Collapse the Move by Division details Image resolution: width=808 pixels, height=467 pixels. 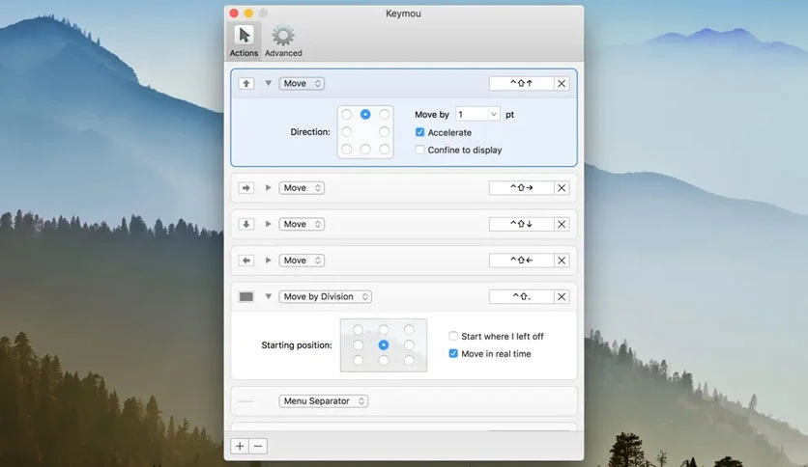[268, 296]
